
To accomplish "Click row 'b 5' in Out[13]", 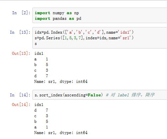I will [41, 65].
